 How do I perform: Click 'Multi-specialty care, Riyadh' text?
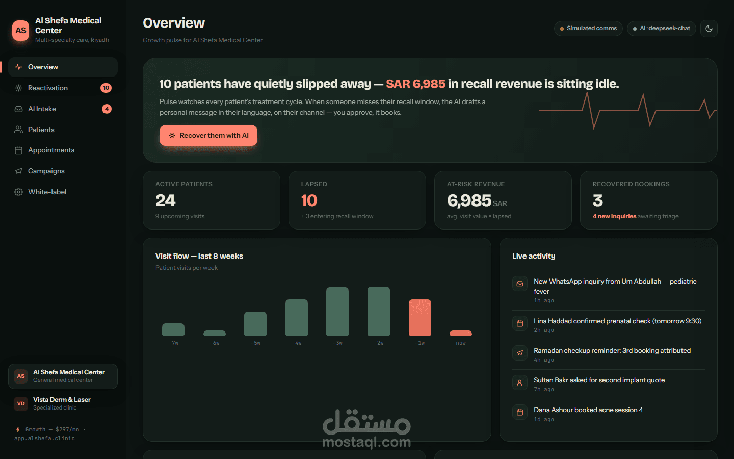coord(72,40)
